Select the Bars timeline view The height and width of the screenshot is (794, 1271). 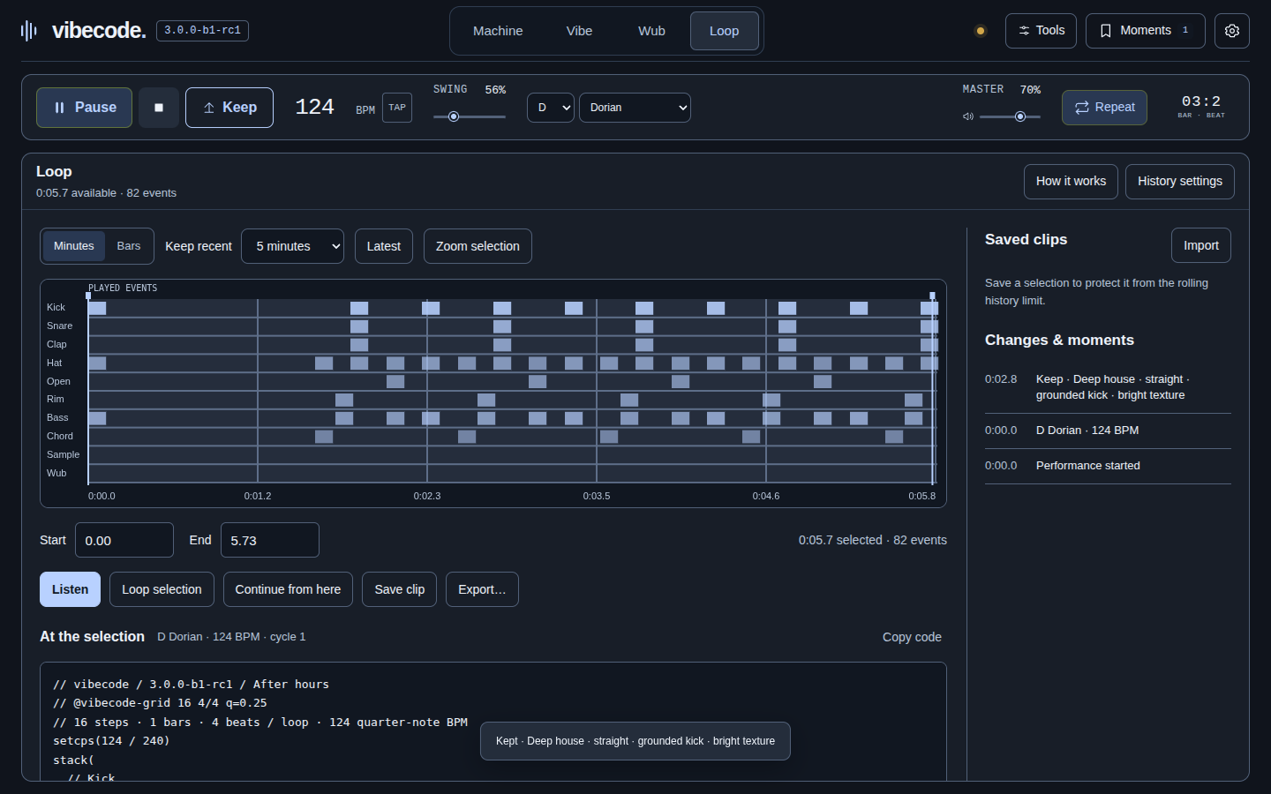pyautogui.click(x=129, y=246)
